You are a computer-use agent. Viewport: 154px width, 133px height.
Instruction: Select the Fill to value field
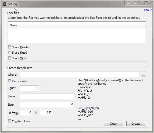coord(46,113)
